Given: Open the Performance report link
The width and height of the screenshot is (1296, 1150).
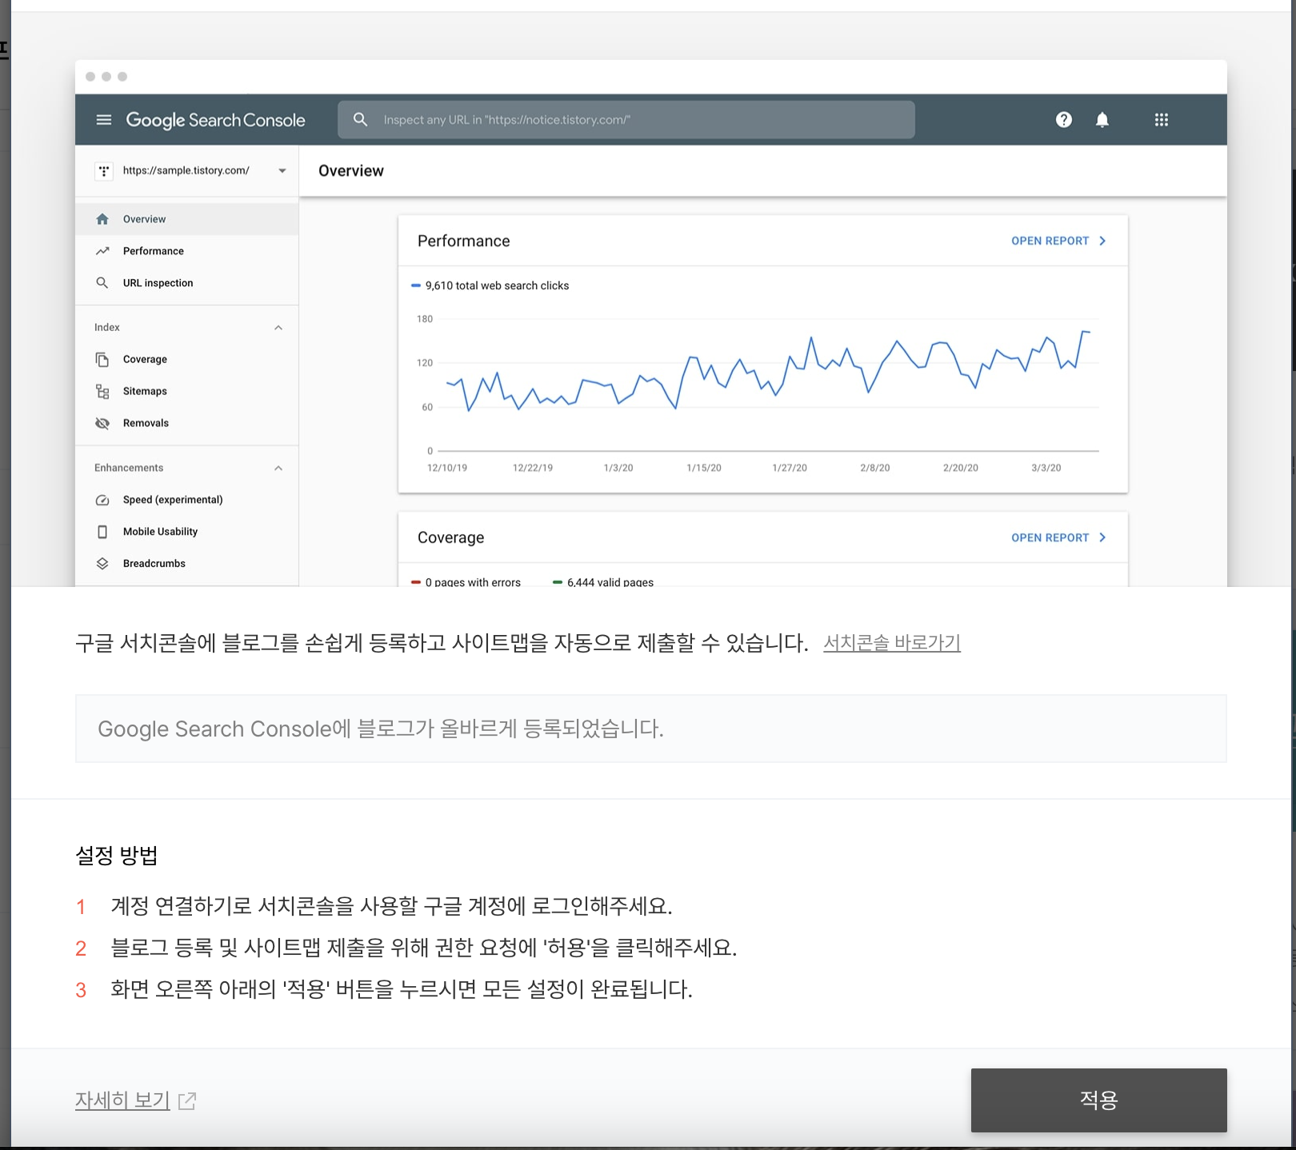Looking at the screenshot, I should 1050,241.
